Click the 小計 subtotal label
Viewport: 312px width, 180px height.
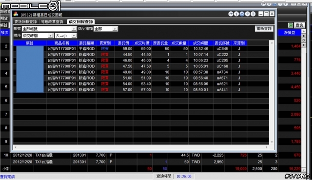(x=6, y=169)
